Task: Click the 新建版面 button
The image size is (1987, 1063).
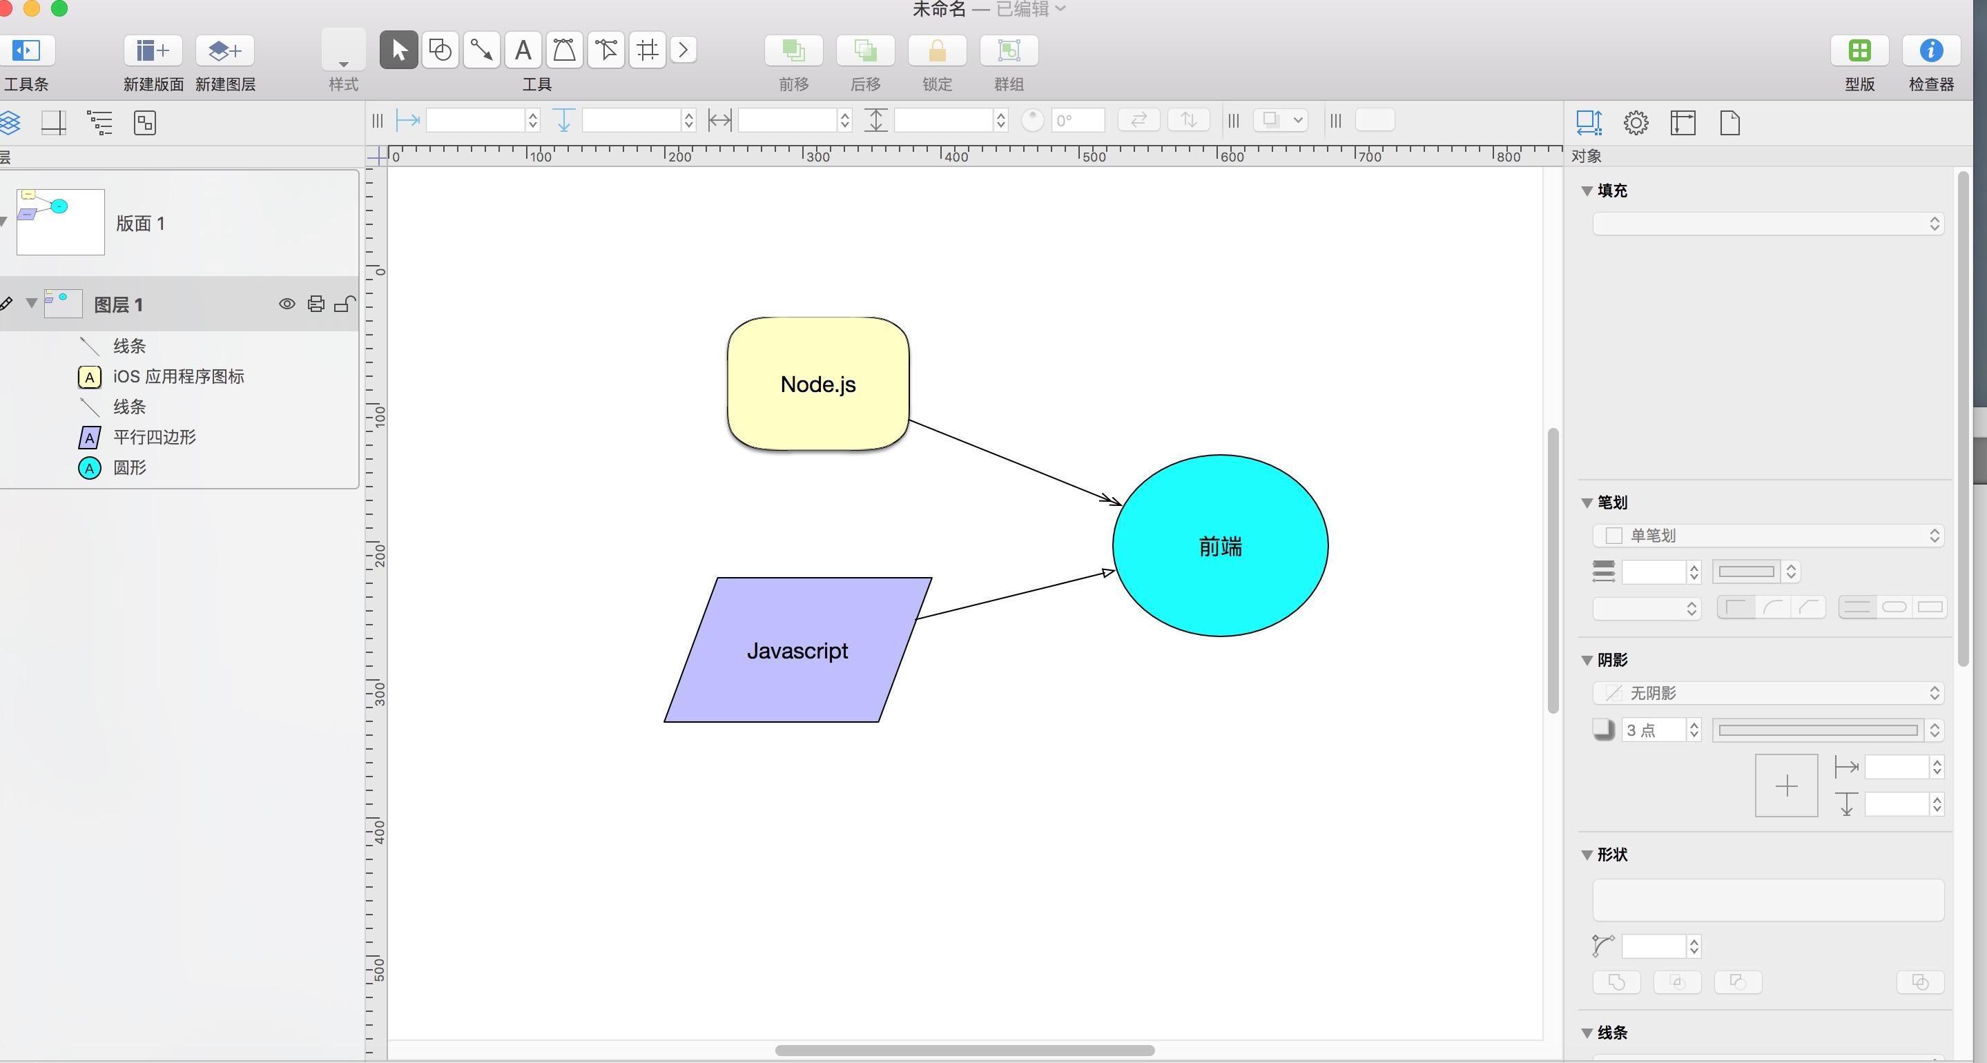Action: (151, 51)
